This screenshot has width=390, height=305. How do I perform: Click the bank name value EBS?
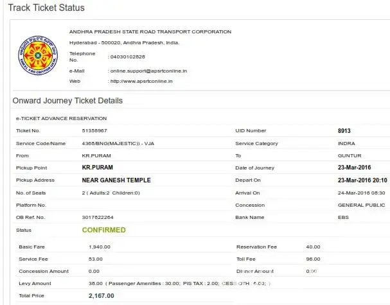(x=343, y=217)
